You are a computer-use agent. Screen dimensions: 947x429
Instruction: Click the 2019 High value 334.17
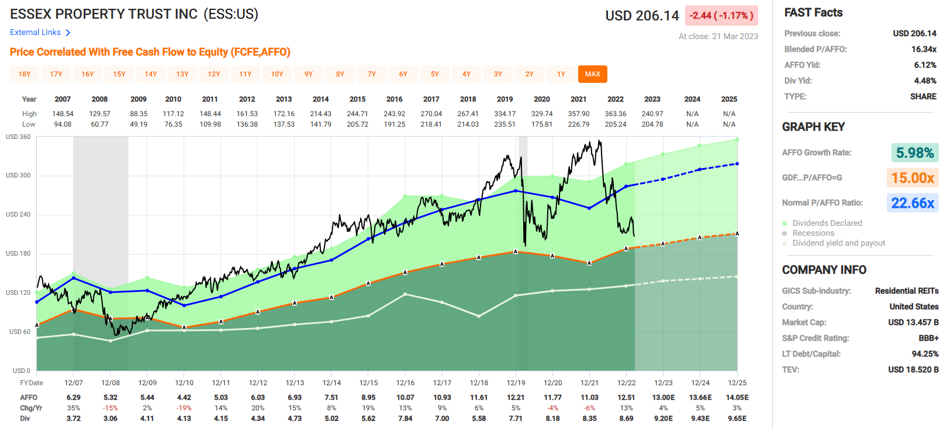(505, 114)
